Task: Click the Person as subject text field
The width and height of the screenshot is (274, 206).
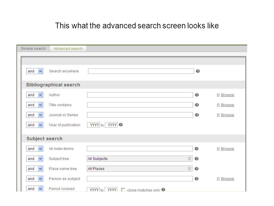Action: (140, 179)
